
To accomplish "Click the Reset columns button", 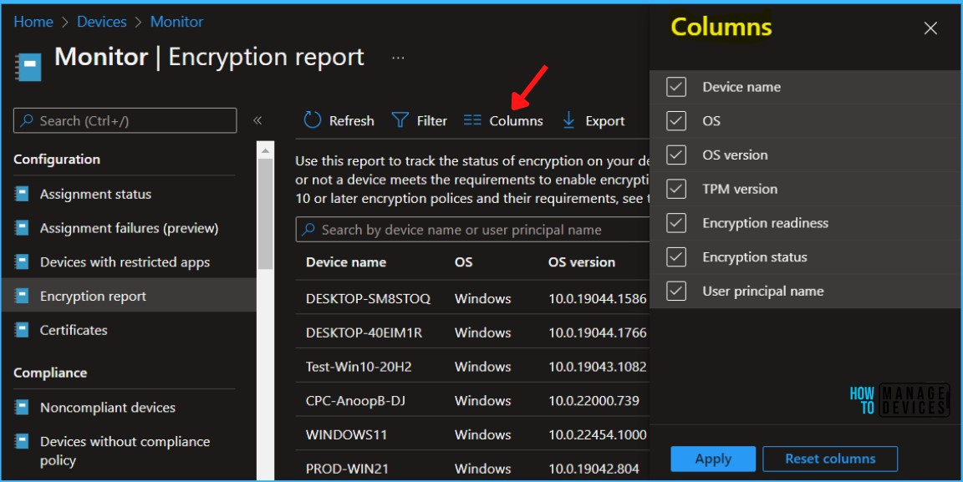I will [x=829, y=459].
